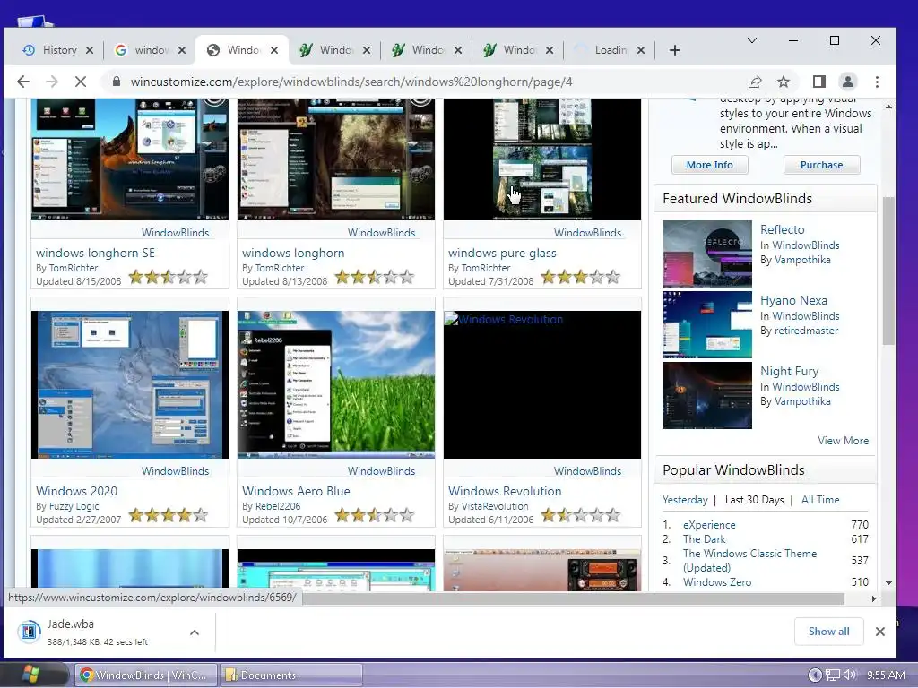
Task: Open the Chrome profile menu
Action: 848,82
